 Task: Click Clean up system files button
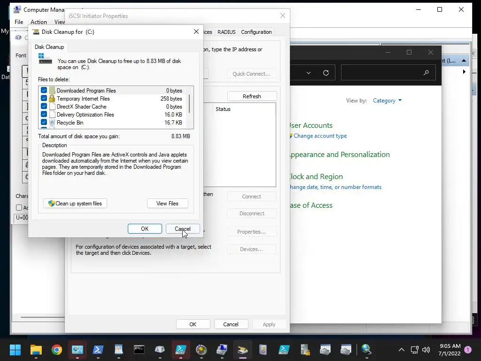pos(75,203)
